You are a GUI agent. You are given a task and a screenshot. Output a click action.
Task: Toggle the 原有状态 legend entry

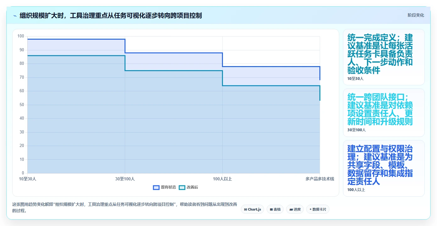click(x=164, y=187)
